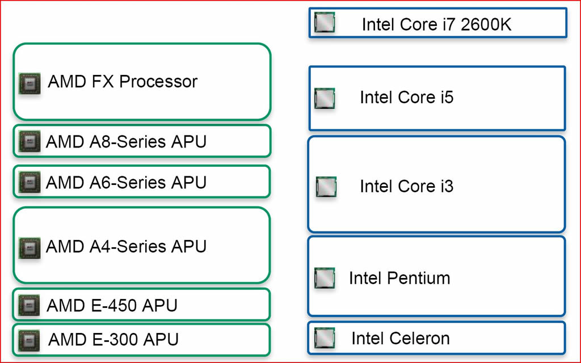Click the Intel Core i3 chip icon
Image resolution: width=581 pixels, height=363 pixels.
326,187
